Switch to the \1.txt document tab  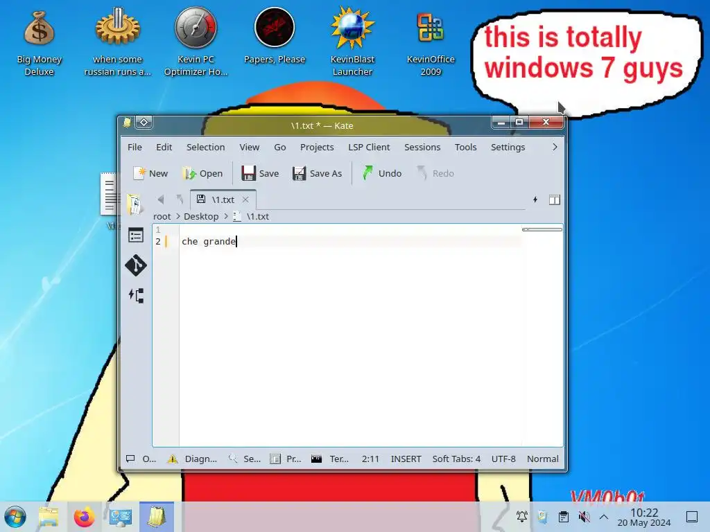click(222, 199)
